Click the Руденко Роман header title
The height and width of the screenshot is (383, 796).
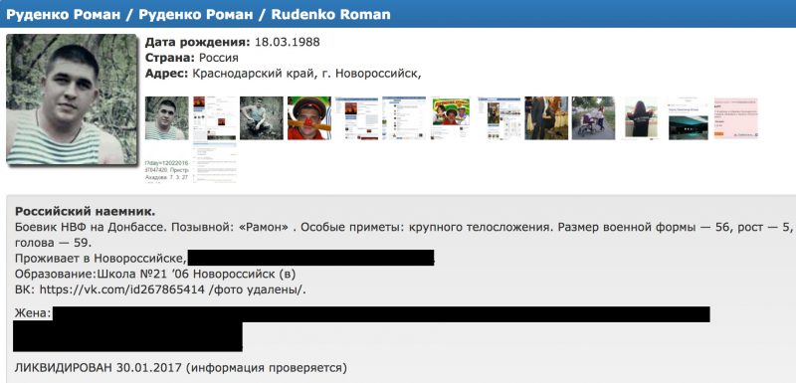point(63,14)
